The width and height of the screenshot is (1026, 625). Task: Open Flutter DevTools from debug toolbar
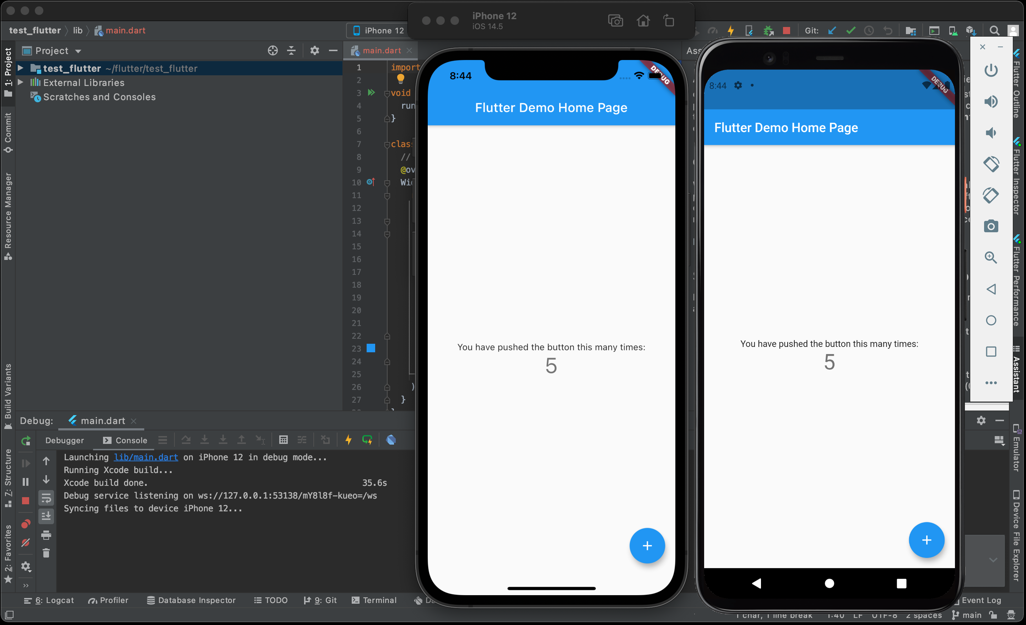point(390,440)
